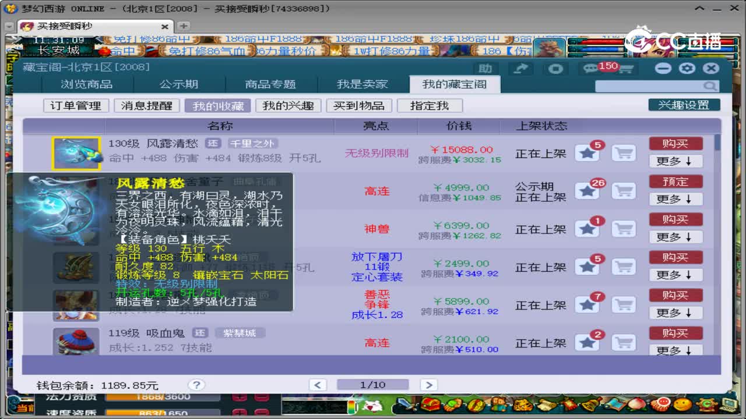Click the tab list arrow at the left of the tab bar
Image resolution: width=746 pixels, height=419 pixels.
[x=9, y=27]
